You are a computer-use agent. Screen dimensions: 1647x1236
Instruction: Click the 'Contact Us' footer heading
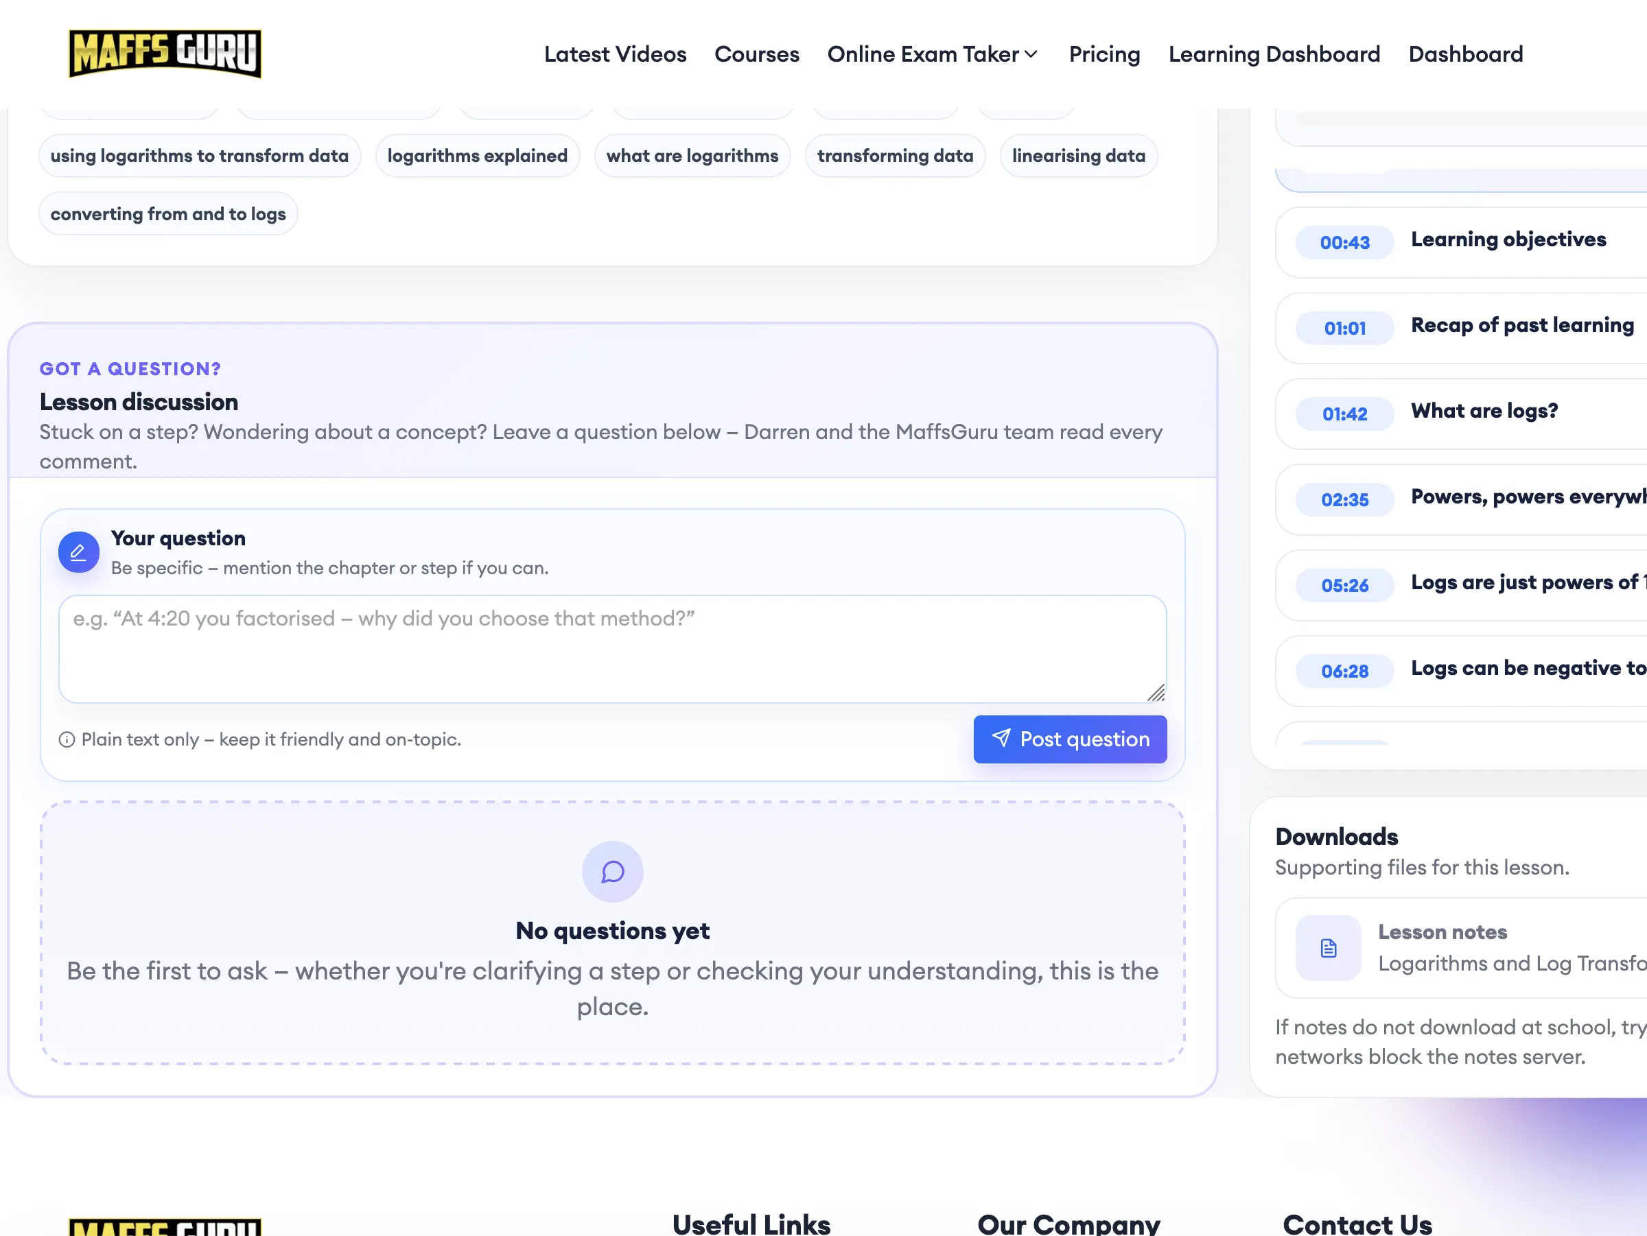click(1357, 1224)
